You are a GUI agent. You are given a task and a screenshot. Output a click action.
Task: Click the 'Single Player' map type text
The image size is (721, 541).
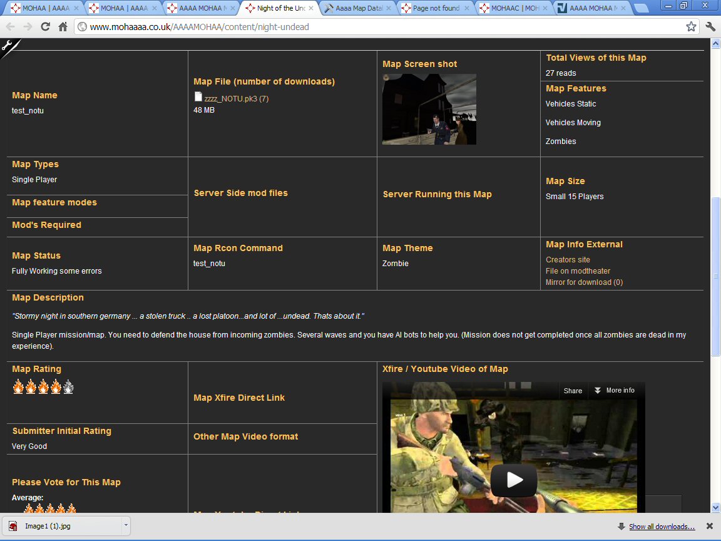click(x=34, y=180)
